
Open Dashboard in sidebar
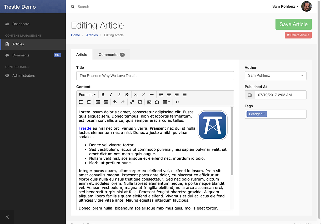point(33,24)
